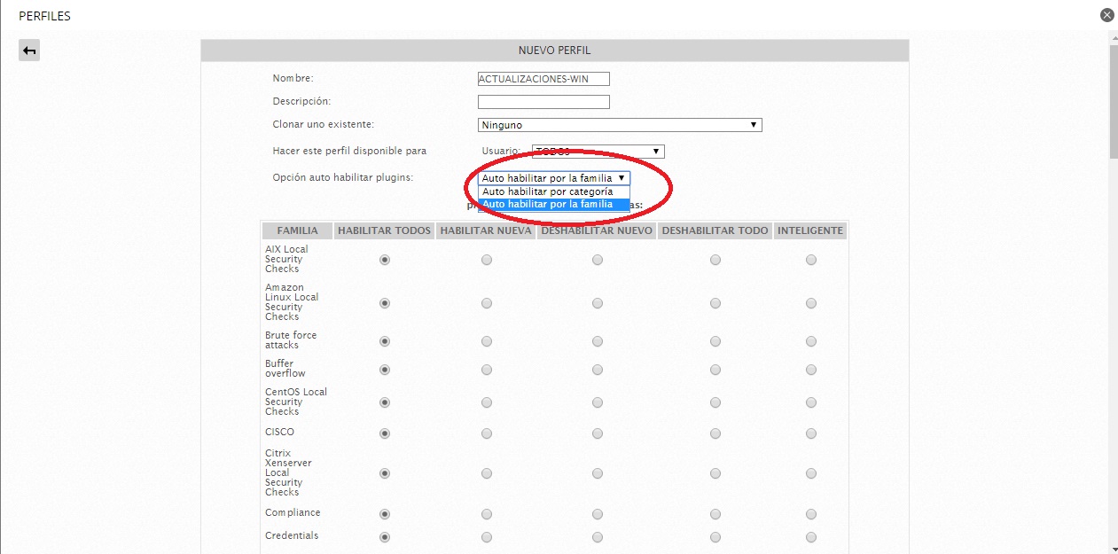
Task: Select Inteligente for CentOS Local Security Checks
Action: pyautogui.click(x=810, y=402)
